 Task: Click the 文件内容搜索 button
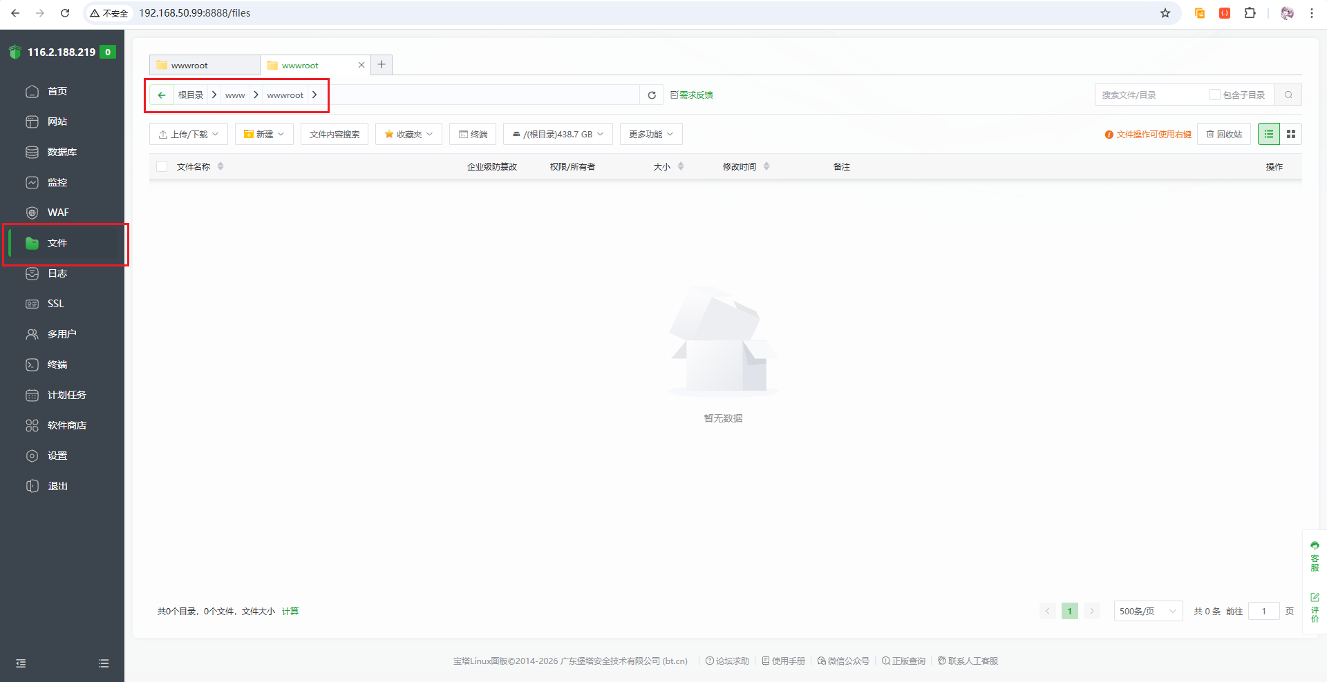pyautogui.click(x=335, y=134)
